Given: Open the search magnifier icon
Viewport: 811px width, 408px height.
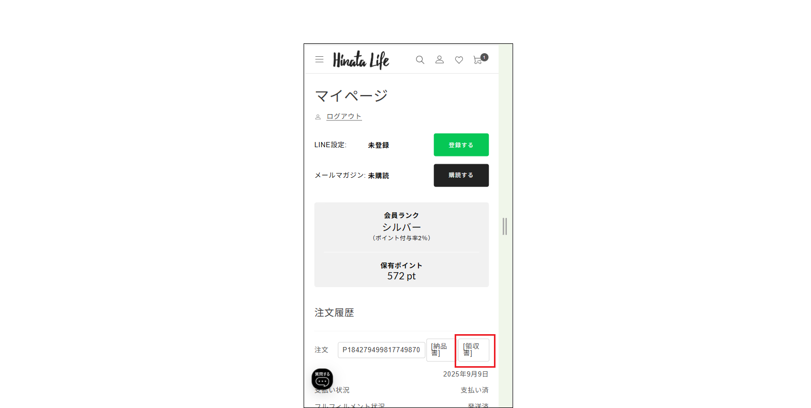Looking at the screenshot, I should point(420,60).
